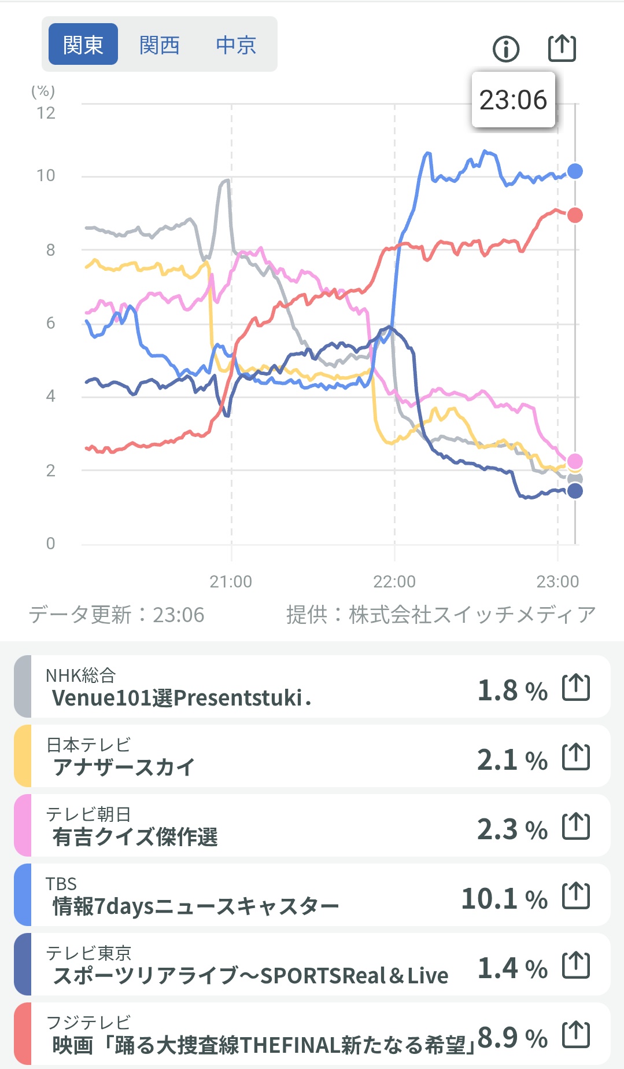Screen dimensions: 624x1069
Task: Select the 関東 region tab
Action: (83, 45)
